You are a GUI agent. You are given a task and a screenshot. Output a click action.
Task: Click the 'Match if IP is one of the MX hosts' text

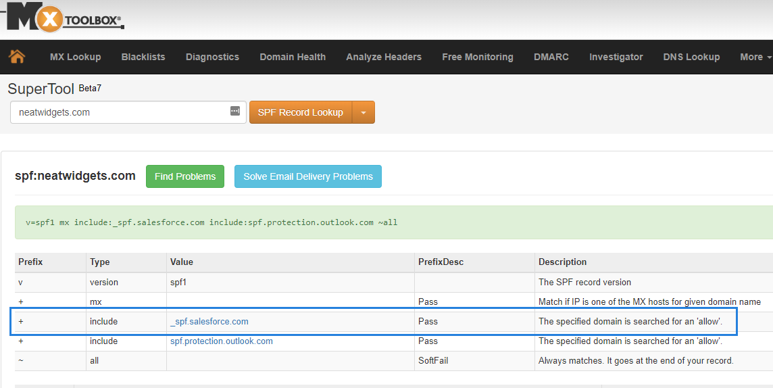649,301
